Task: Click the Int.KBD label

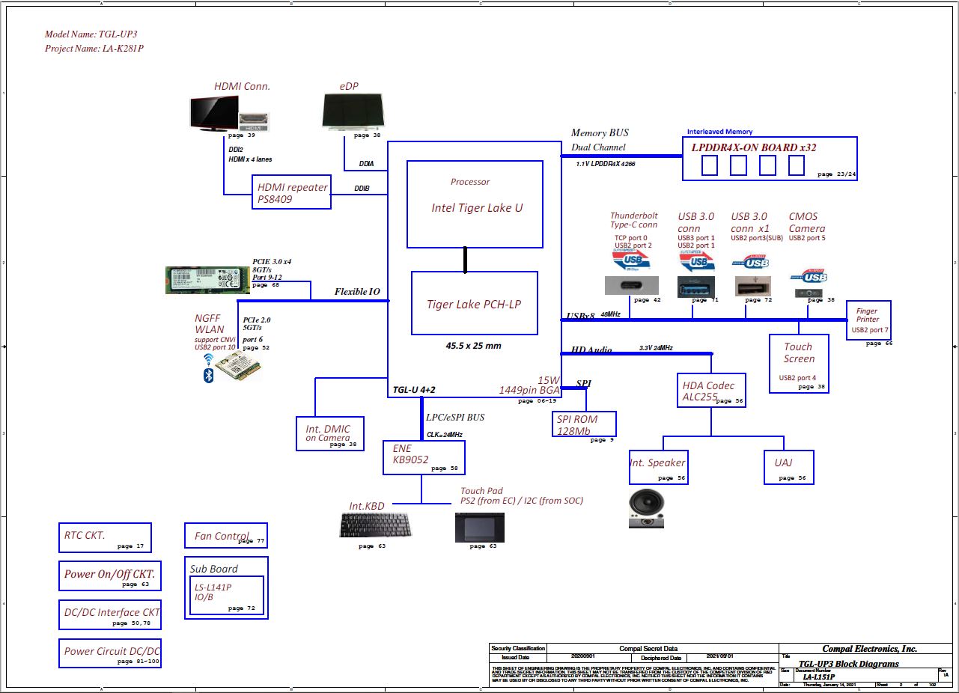Action: coord(367,507)
